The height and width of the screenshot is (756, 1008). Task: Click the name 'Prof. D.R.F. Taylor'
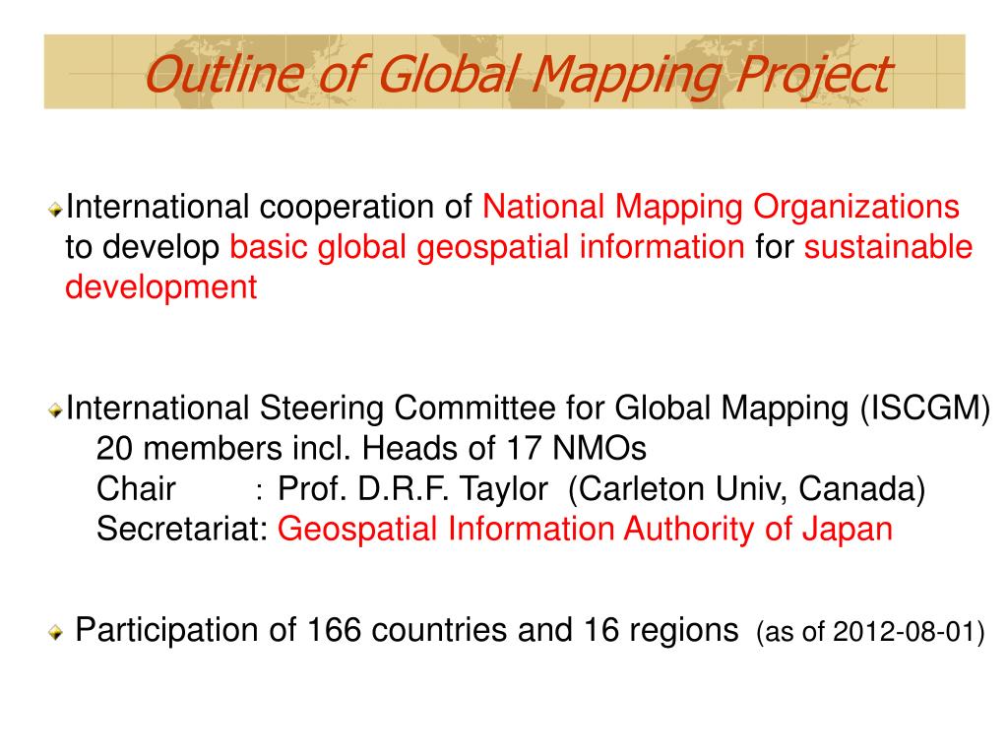[x=413, y=489]
